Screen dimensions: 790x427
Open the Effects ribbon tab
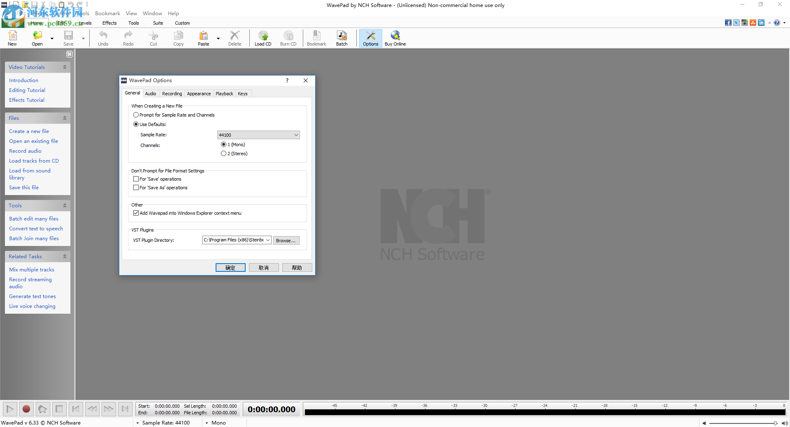(x=109, y=23)
